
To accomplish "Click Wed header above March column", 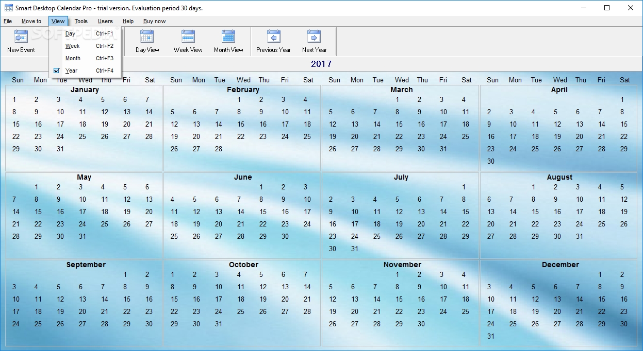I will 402,80.
